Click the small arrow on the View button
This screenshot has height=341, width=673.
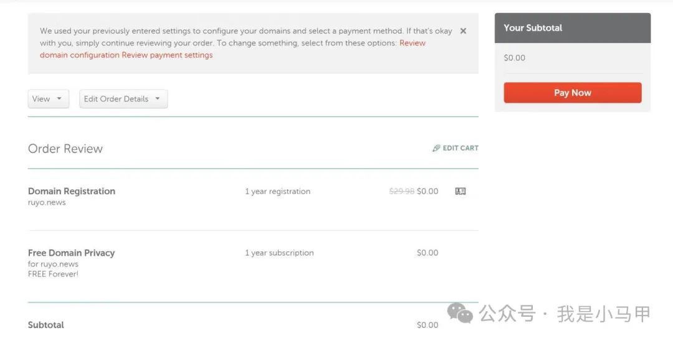pos(59,98)
